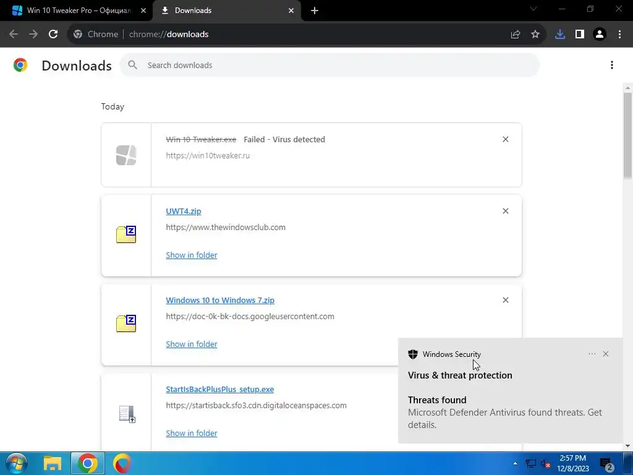Click the scrollbar down arrow

[x=628, y=446]
